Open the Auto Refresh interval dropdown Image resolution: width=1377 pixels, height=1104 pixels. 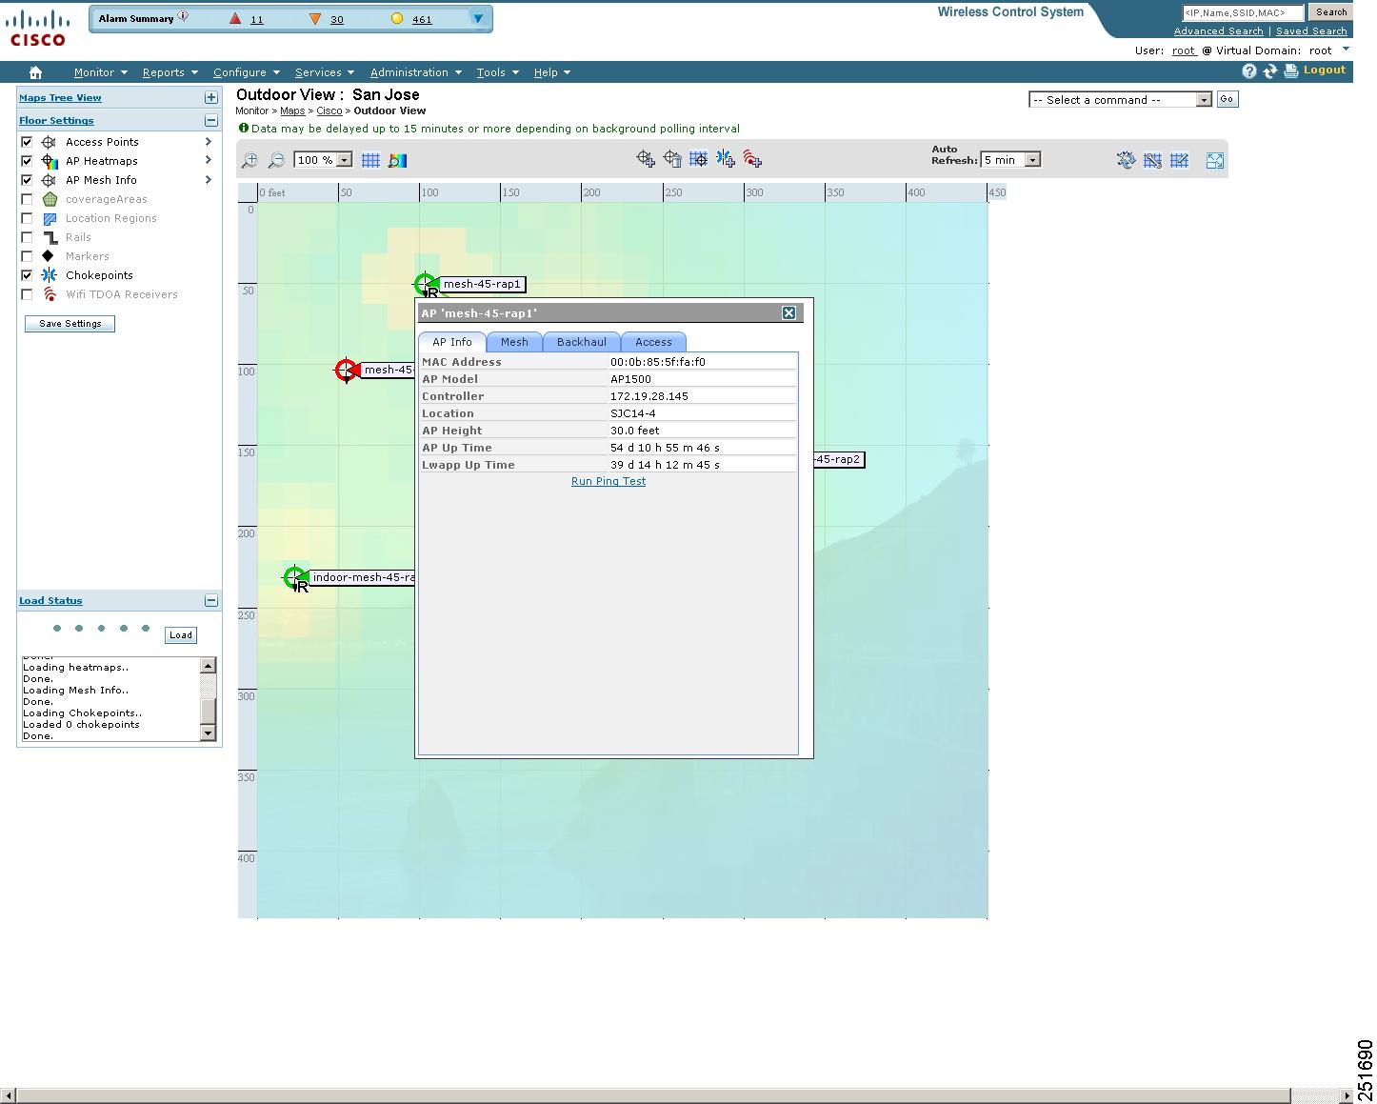(1010, 160)
